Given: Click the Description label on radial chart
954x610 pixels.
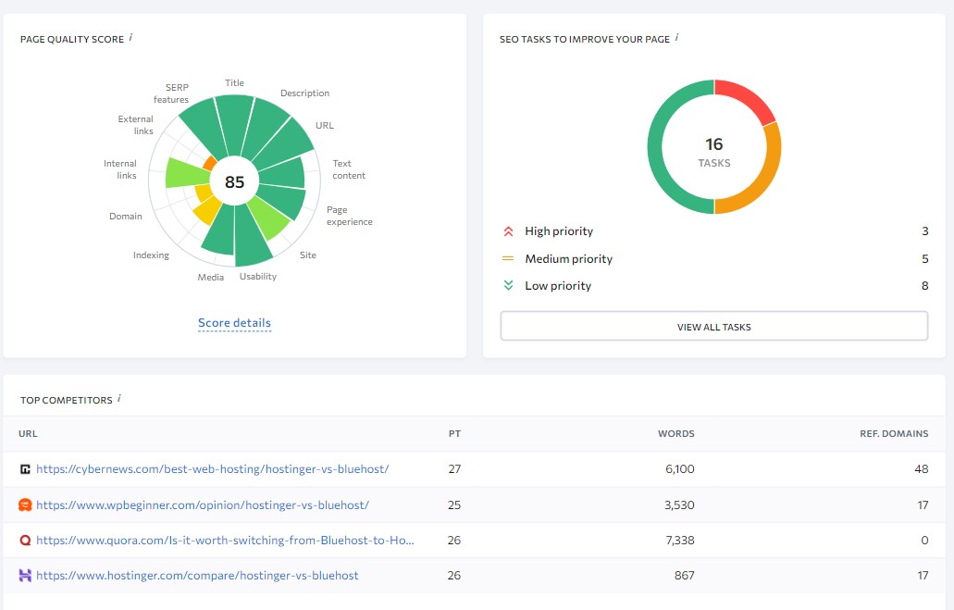Looking at the screenshot, I should pyautogui.click(x=304, y=93).
